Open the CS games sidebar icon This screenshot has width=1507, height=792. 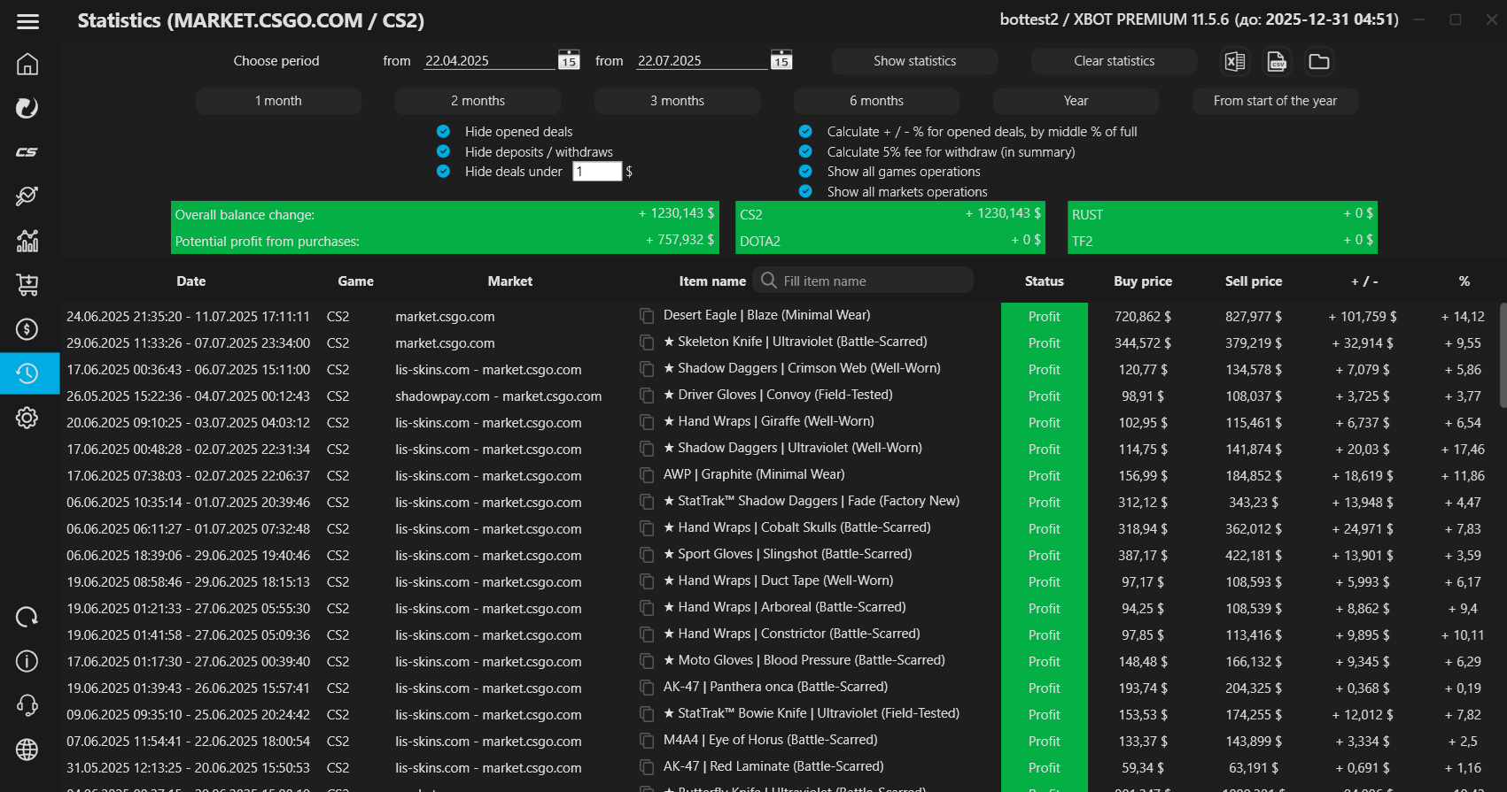tap(27, 152)
